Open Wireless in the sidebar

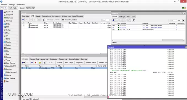(x=9, y=21)
